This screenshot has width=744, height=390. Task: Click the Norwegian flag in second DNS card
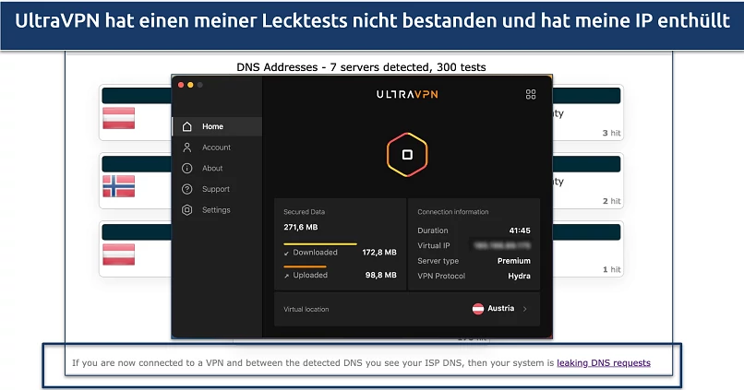click(119, 186)
